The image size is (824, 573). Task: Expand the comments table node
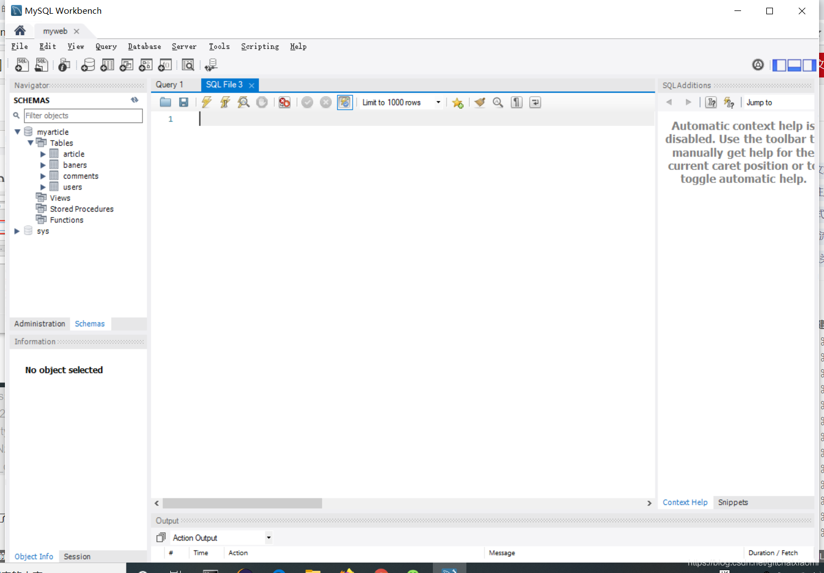coord(43,176)
